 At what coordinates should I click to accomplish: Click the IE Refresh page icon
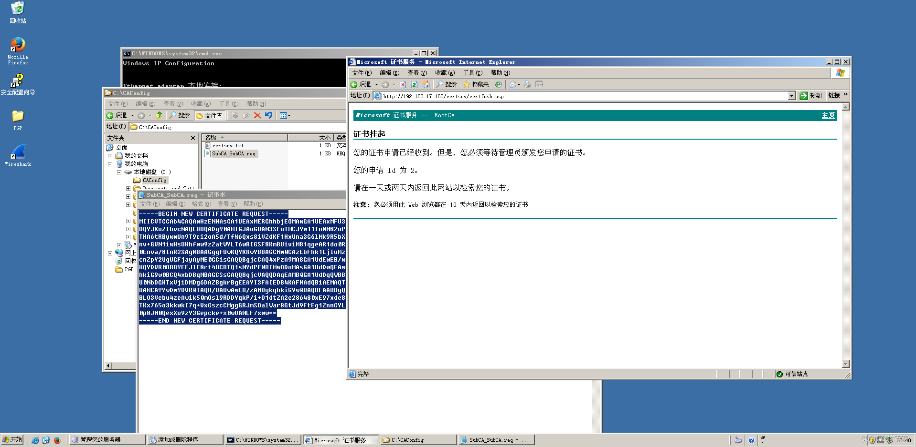tap(414, 84)
